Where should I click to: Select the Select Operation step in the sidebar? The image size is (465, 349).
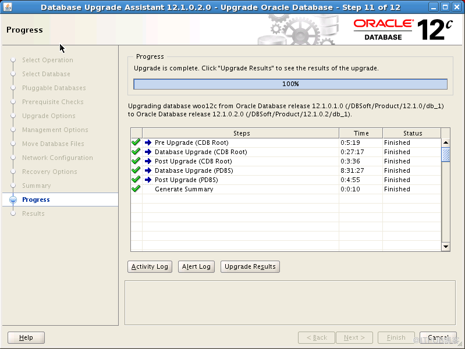tap(48, 60)
